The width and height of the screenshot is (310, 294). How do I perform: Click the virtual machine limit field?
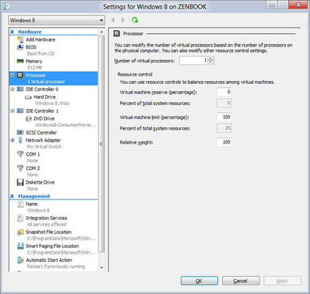pos(224,117)
